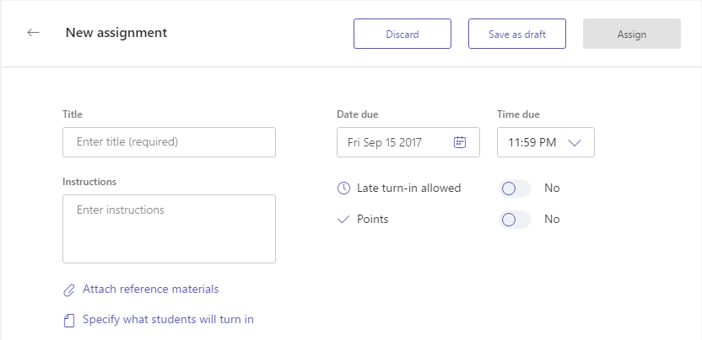Viewport: 702px width, 340px height.
Task: Click the greyed Assign button
Action: click(632, 34)
